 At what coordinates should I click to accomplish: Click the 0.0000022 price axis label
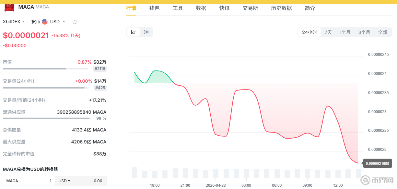pyautogui.click(x=377, y=150)
